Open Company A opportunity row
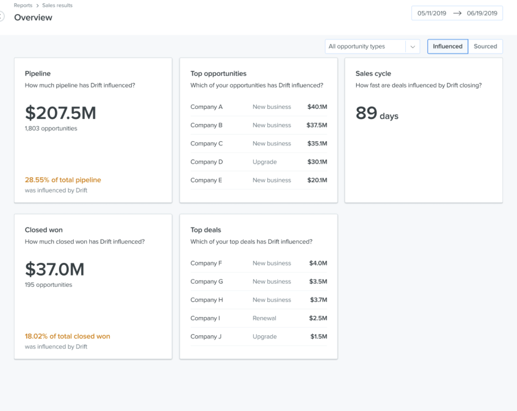517x411 pixels. point(259,107)
